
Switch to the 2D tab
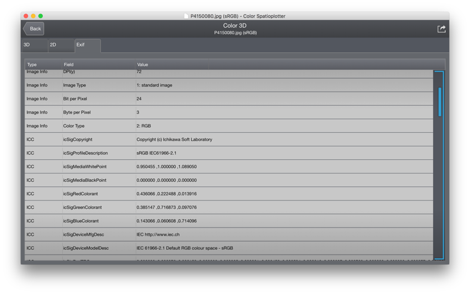61,45
